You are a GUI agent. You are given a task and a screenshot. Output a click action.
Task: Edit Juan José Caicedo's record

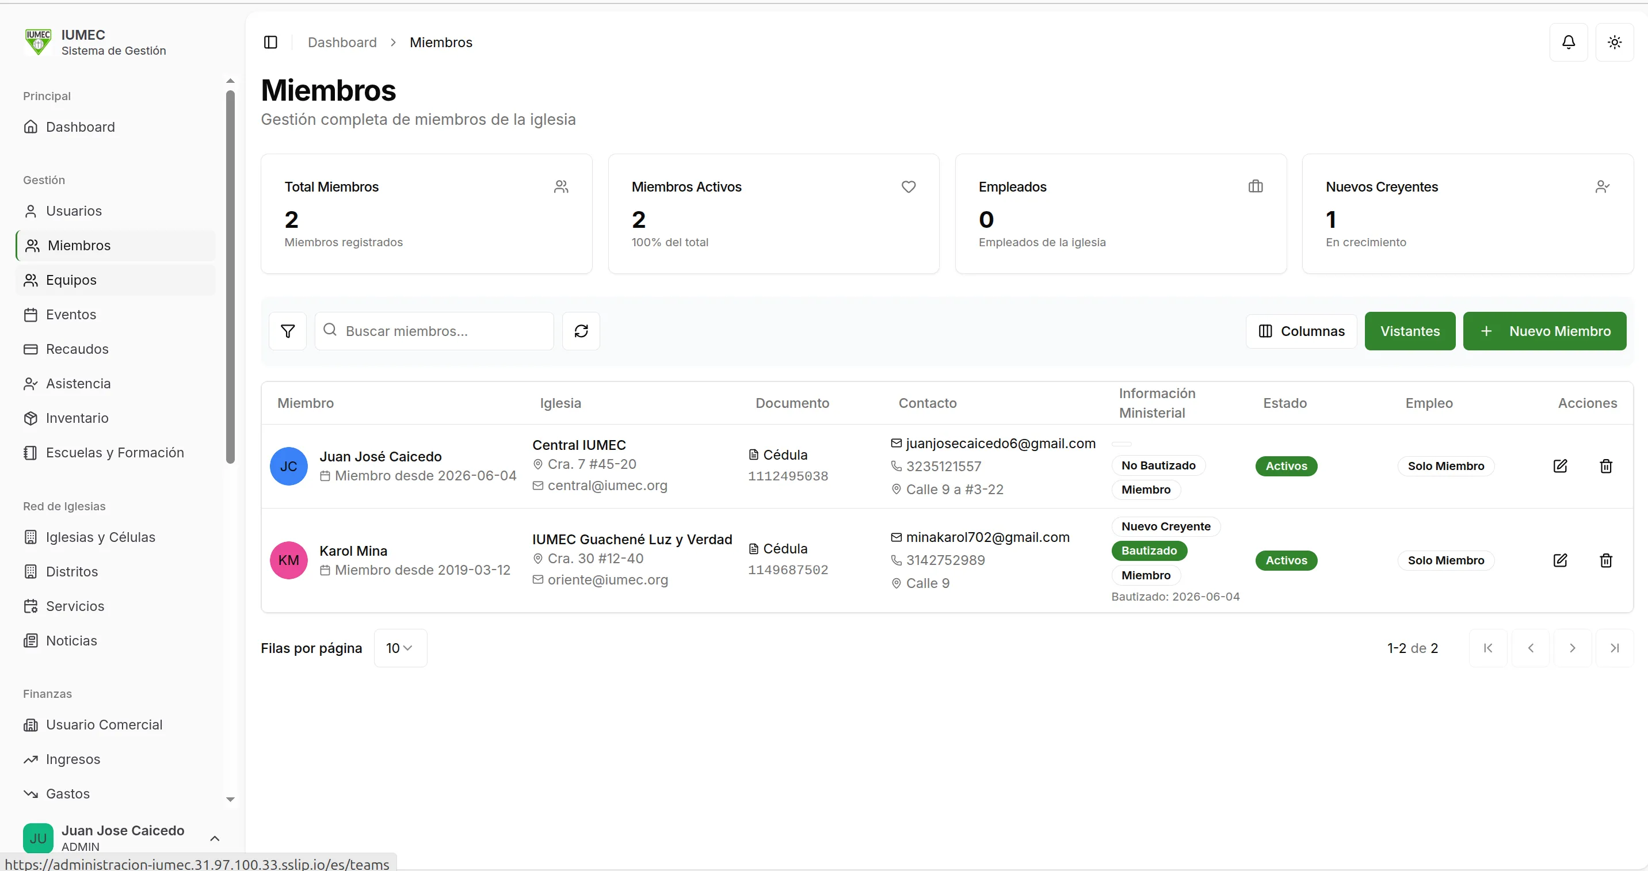[x=1561, y=466]
